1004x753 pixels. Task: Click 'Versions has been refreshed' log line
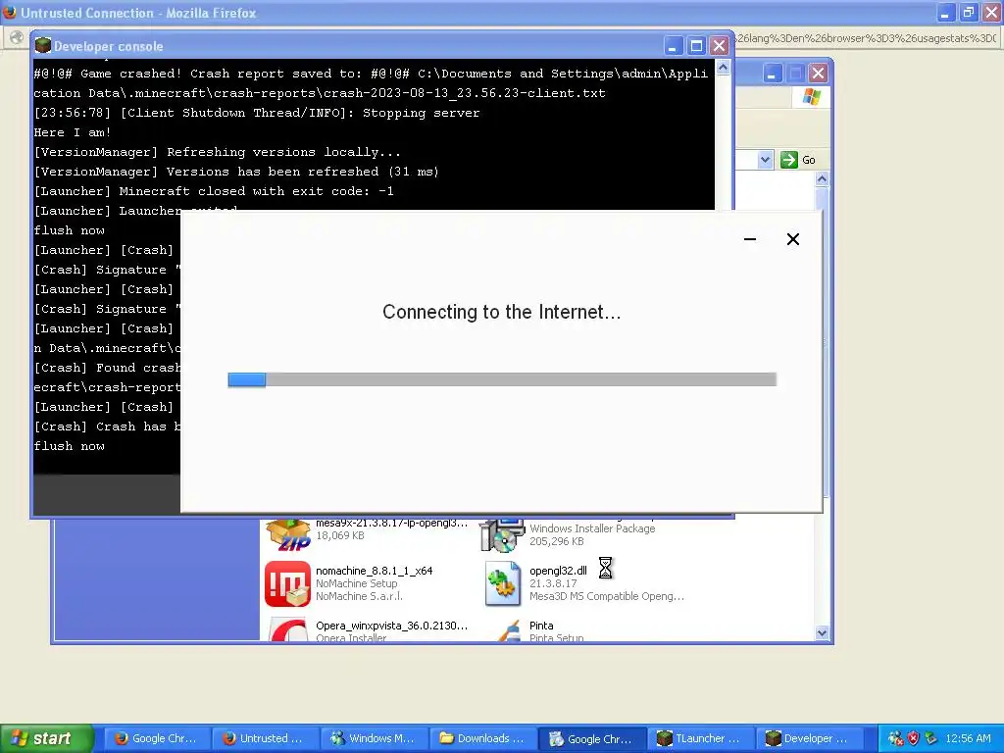click(236, 171)
